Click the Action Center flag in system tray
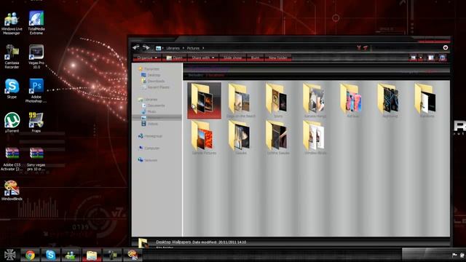 pos(454,255)
